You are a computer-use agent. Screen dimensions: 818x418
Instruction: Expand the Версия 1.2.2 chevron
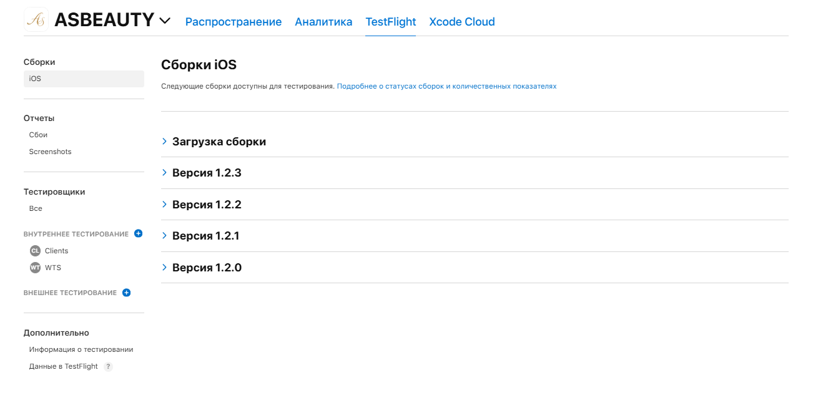point(165,205)
